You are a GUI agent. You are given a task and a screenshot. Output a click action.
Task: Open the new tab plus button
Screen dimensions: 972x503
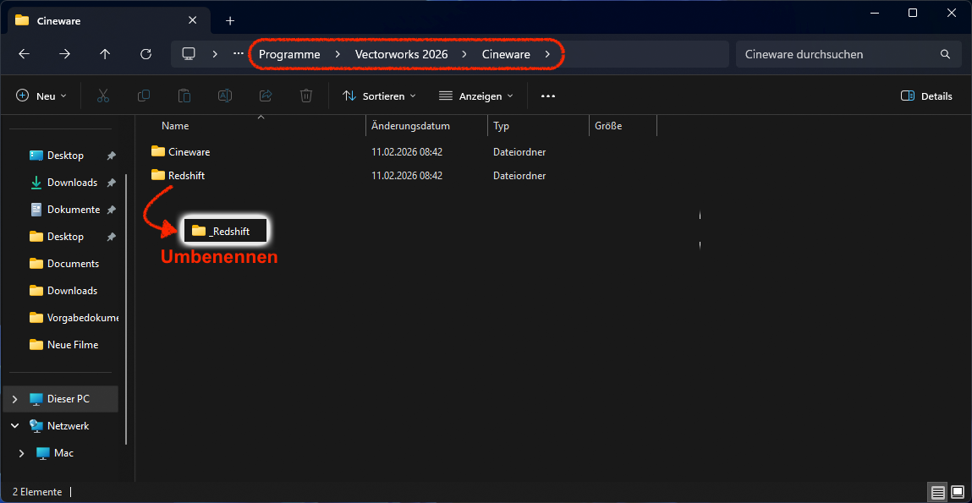[230, 20]
